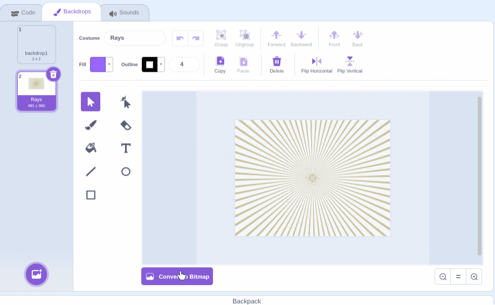
Task: Select the backdrop1 thumbnail
Action: pyautogui.click(x=37, y=44)
